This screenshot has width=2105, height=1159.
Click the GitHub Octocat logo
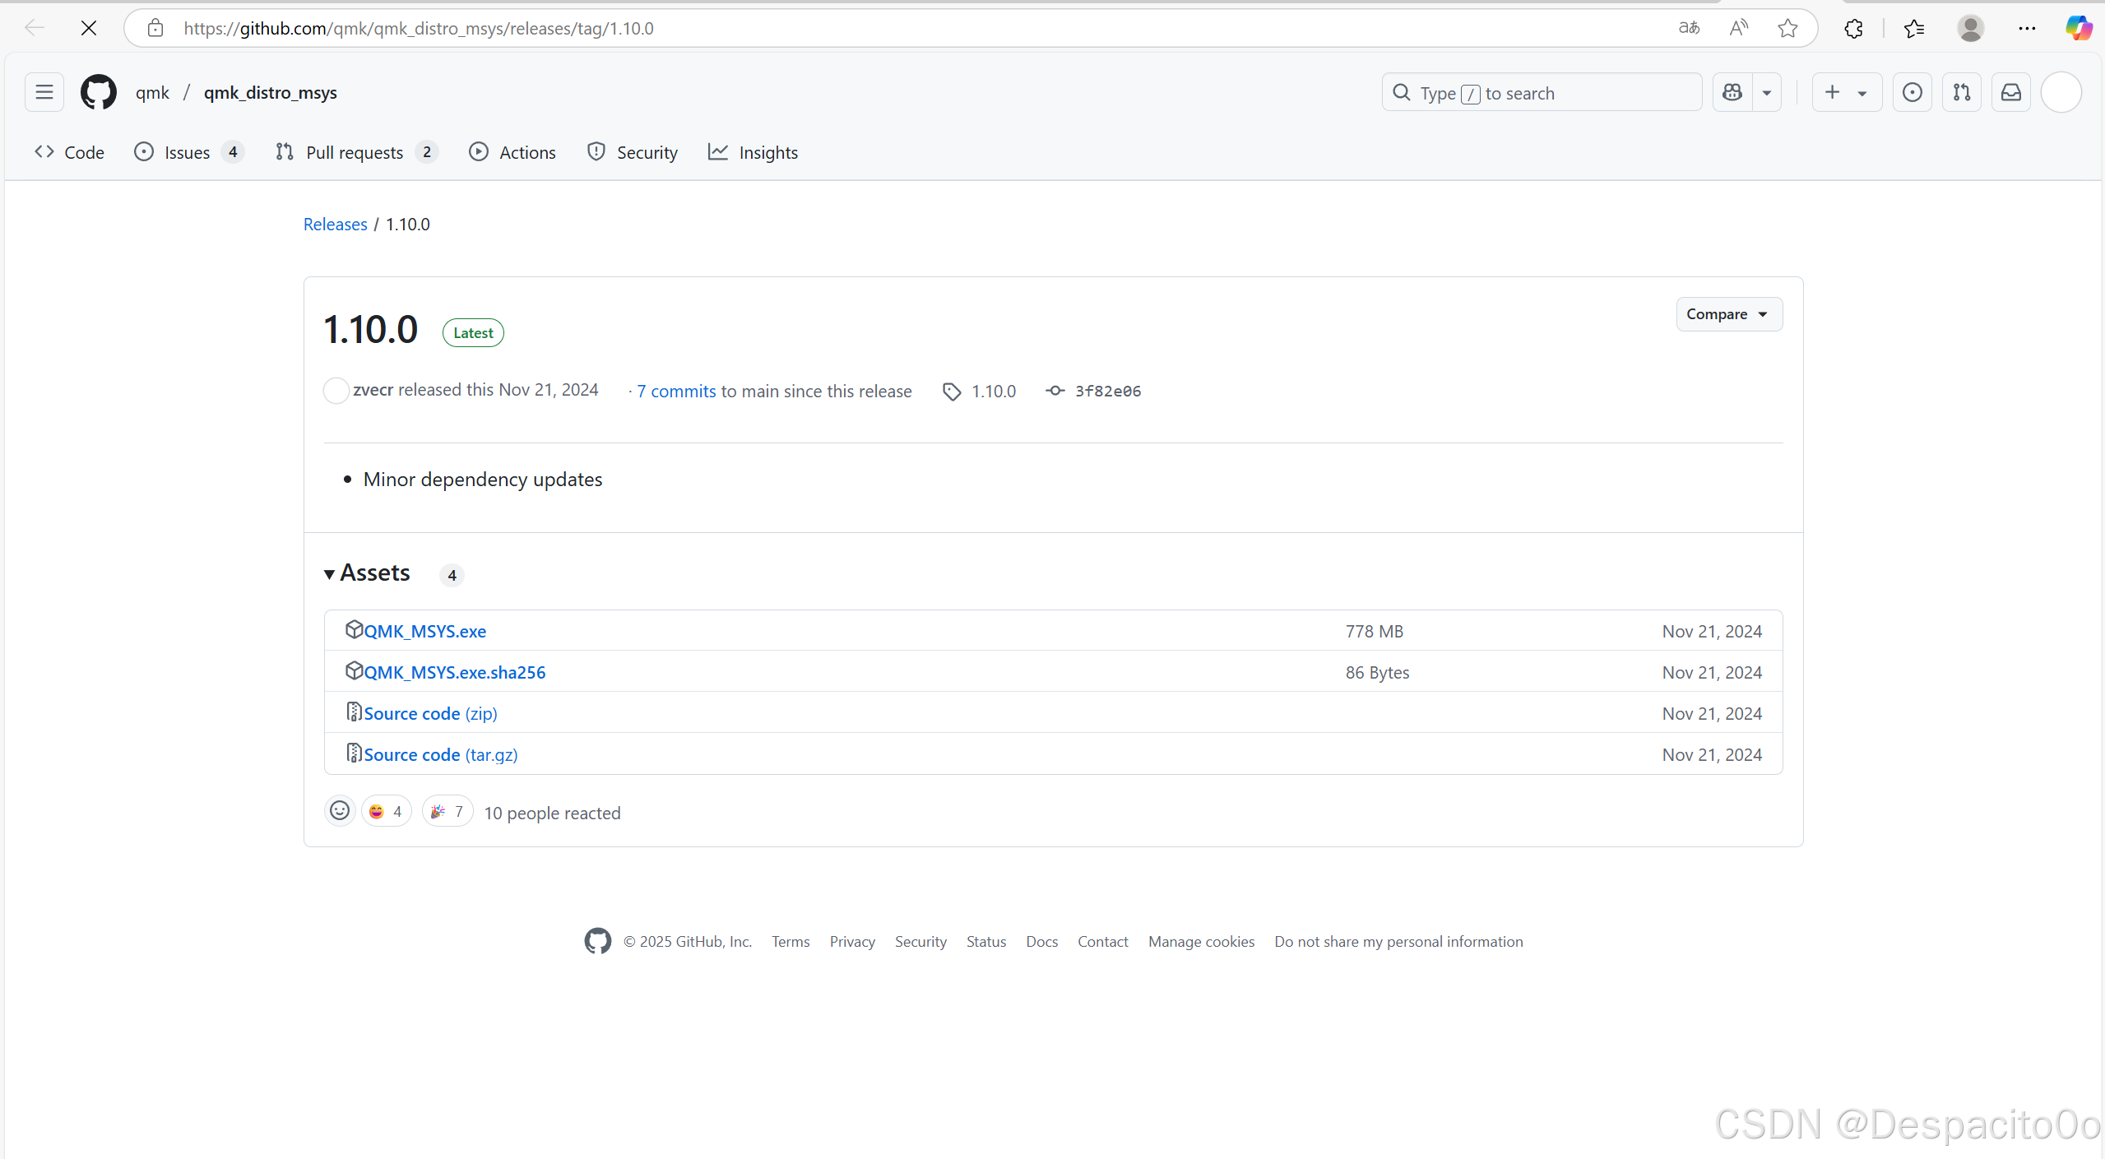click(x=98, y=92)
